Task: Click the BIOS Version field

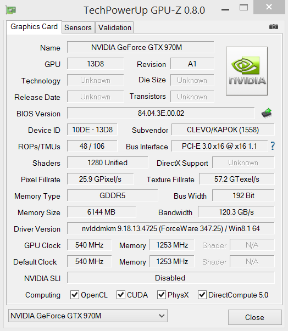Action: 161,113
